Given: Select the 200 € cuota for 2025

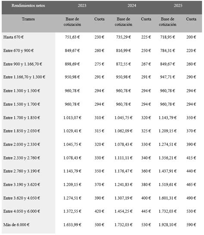Looking at the screenshot, I should (x=191, y=37).
